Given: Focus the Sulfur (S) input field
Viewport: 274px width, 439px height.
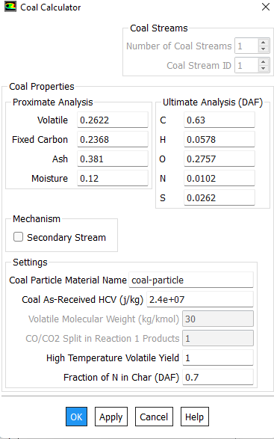Looking at the screenshot, I should [x=219, y=197].
